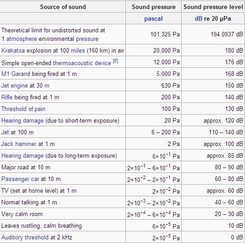The height and width of the screenshot is (243, 245).
Task: Open the M1 Garand link
Action: point(16,74)
